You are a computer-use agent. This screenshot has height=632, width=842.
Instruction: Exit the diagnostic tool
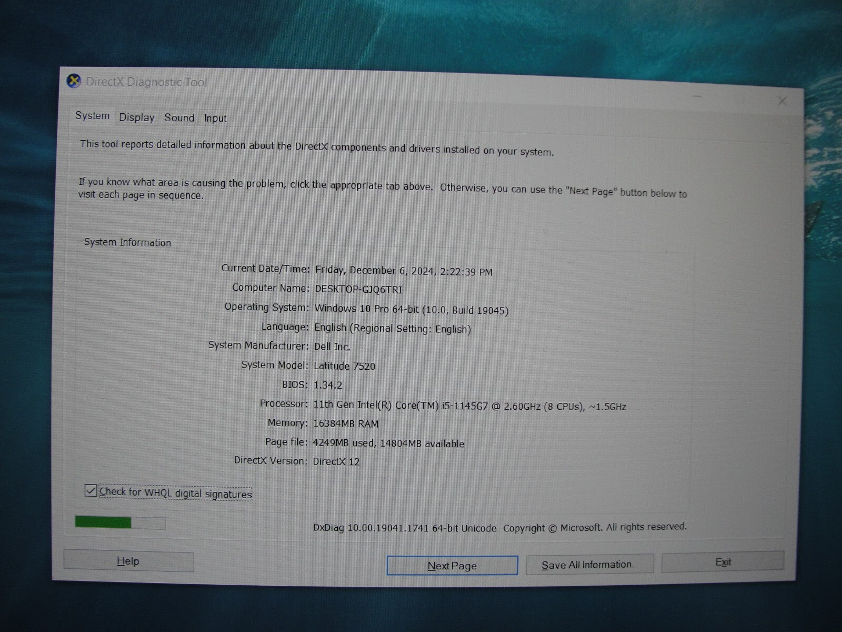coord(723,562)
